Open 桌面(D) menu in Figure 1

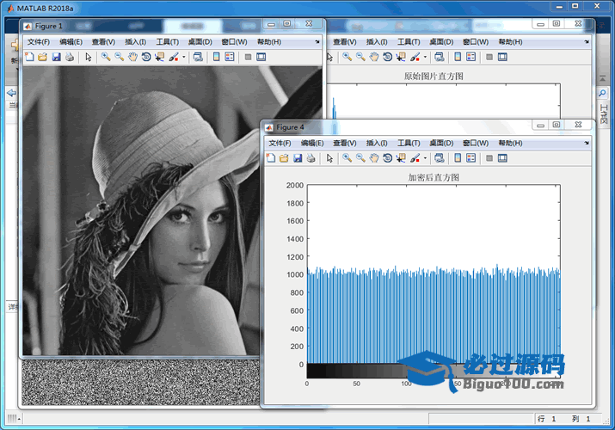[x=200, y=42]
